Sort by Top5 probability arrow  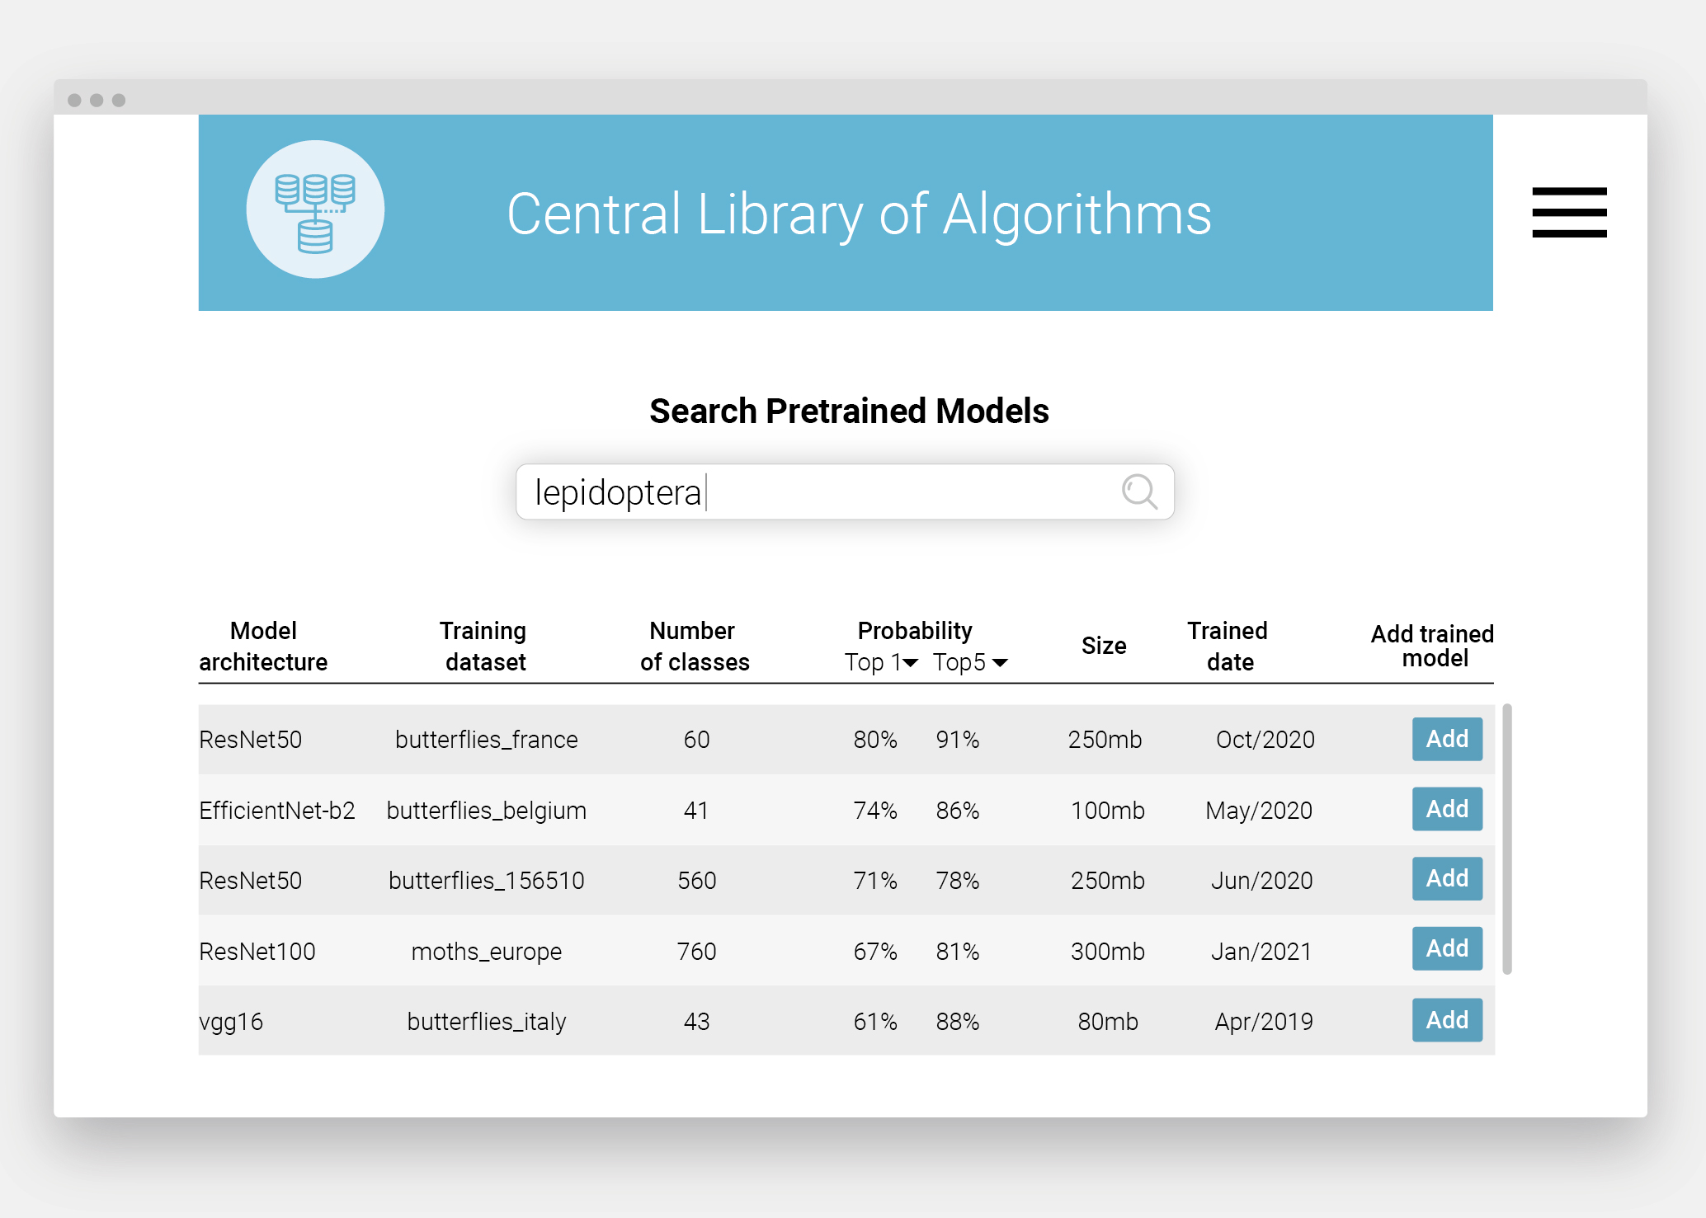pos(1000,663)
